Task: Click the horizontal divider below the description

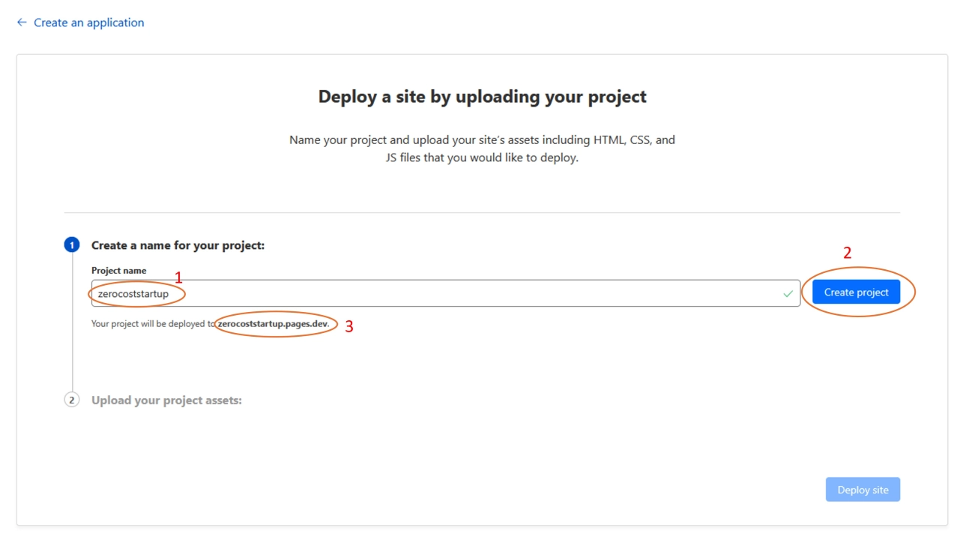Action: tap(482, 213)
